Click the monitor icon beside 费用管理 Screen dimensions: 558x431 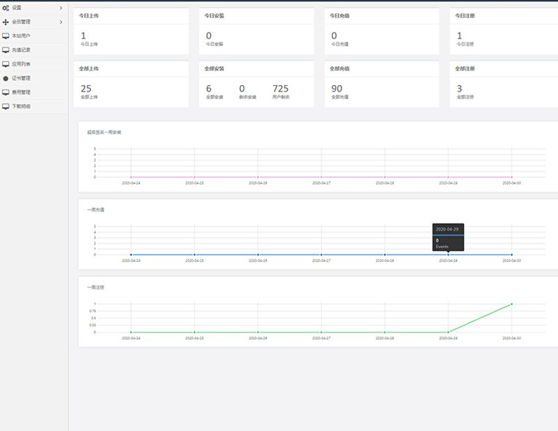point(6,92)
